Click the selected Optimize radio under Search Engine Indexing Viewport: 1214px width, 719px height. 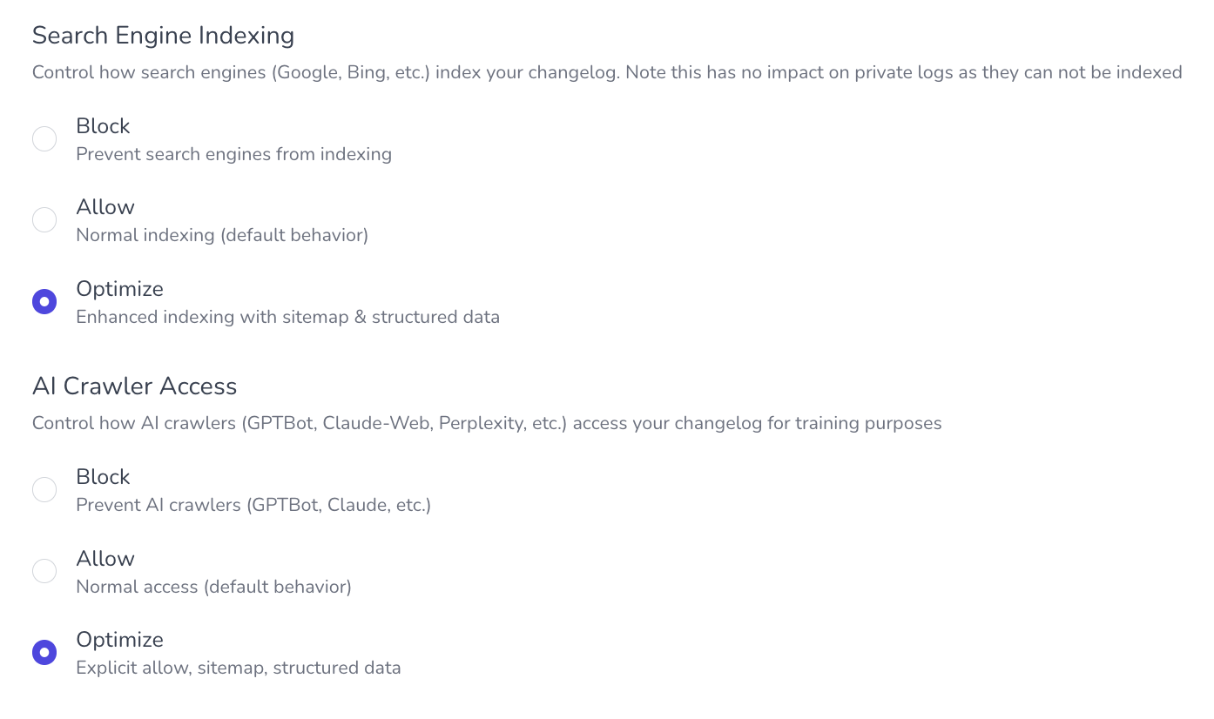click(x=44, y=302)
